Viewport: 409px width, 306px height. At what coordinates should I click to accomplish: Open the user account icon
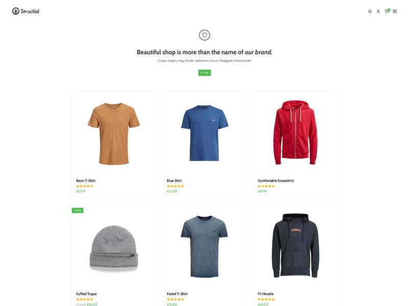[378, 11]
